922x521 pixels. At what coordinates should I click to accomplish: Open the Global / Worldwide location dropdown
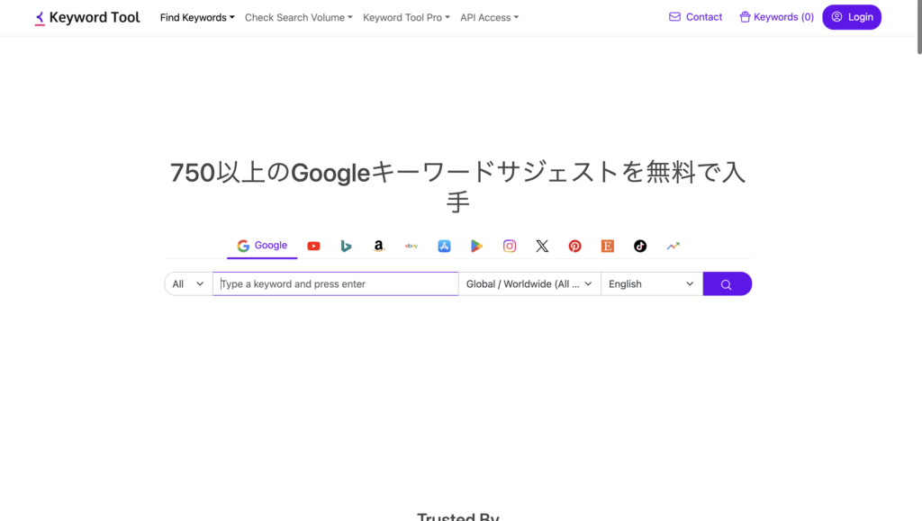click(x=529, y=283)
